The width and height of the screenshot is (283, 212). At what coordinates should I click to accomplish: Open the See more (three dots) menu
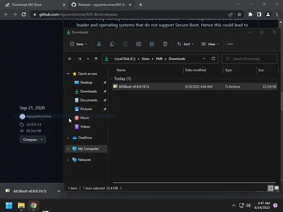point(230,44)
